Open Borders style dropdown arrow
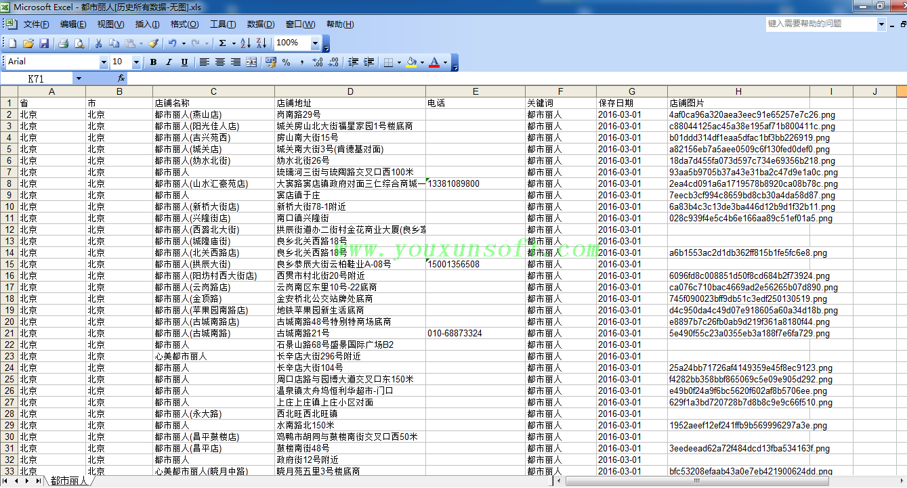Image resolution: width=907 pixels, height=488 pixels. tap(398, 62)
